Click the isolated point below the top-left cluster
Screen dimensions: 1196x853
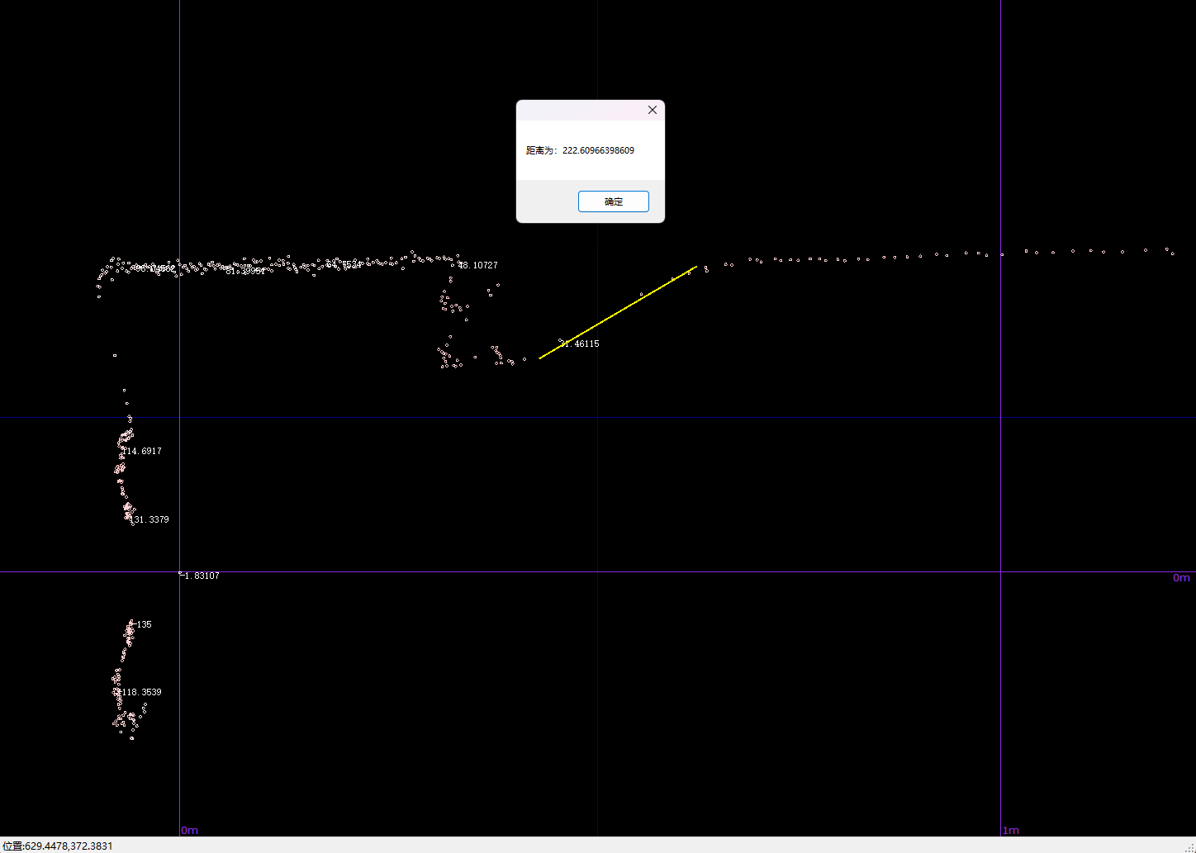[115, 355]
